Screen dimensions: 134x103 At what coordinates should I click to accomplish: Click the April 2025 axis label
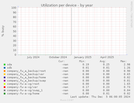pos(107,57)
